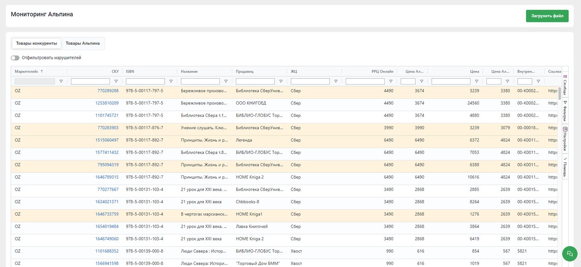Image resolution: width=581 pixels, height=267 pixels.
Task: Focus the Внутрен... filter text box
Action: (x=525, y=82)
